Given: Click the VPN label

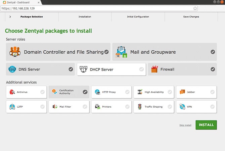Looking at the screenshot, I should coord(189,107).
